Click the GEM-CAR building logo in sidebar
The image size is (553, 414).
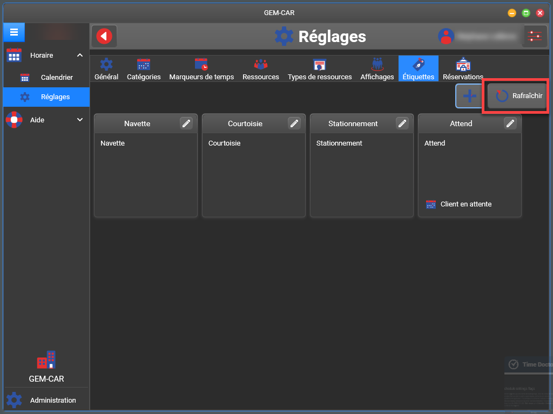click(x=46, y=360)
